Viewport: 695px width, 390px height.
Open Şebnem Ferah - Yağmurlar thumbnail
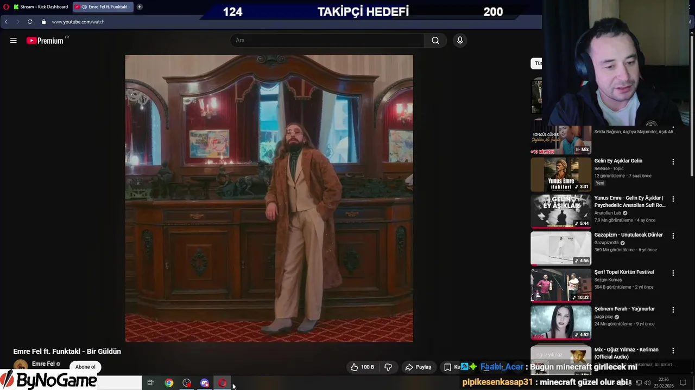(561, 322)
